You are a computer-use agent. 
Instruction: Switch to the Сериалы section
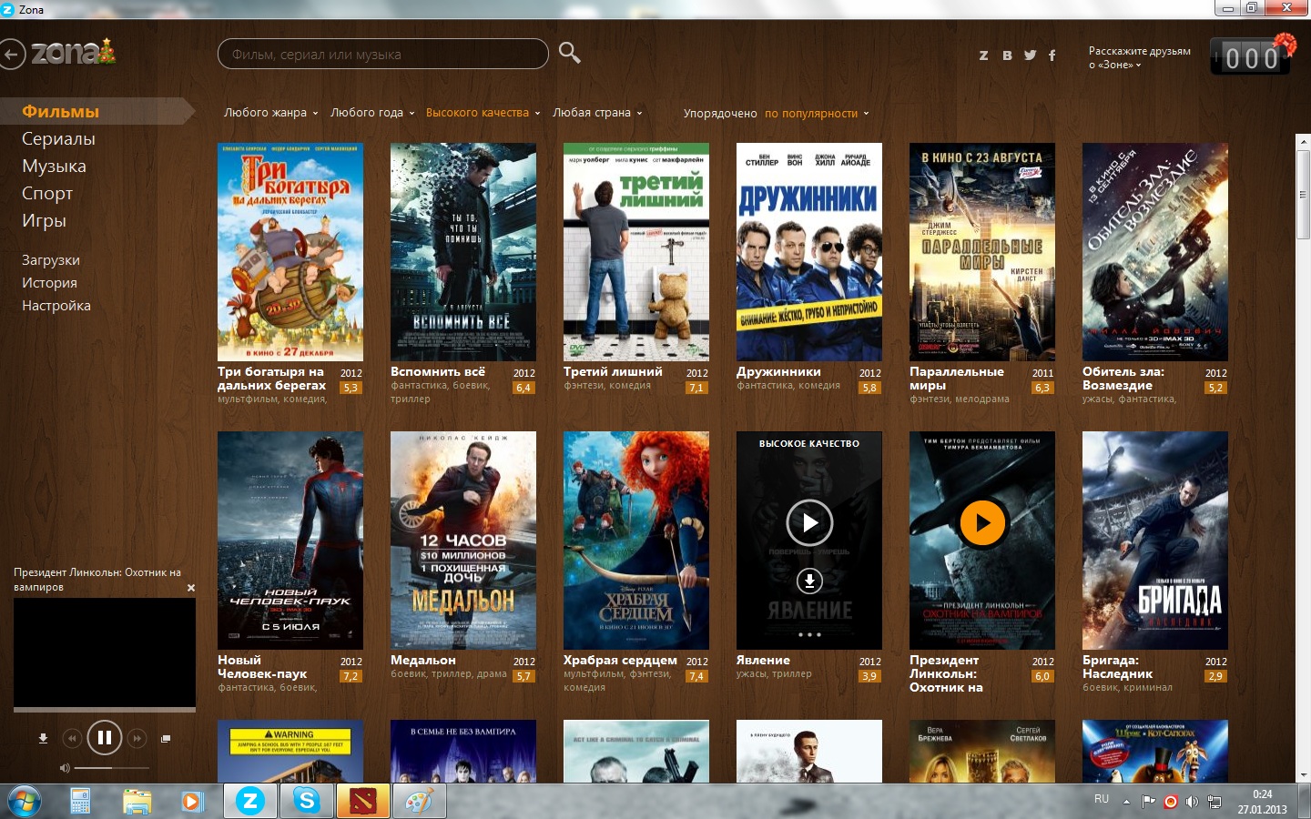click(x=58, y=138)
